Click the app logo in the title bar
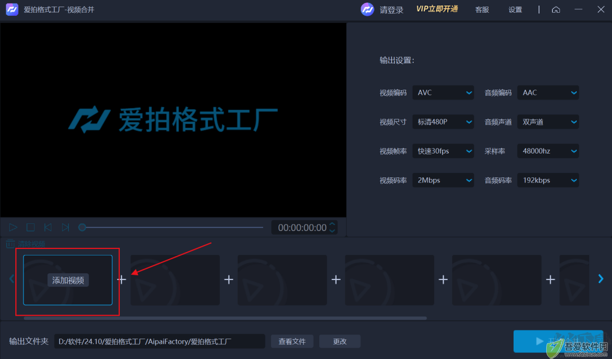The width and height of the screenshot is (612, 359). point(12,10)
